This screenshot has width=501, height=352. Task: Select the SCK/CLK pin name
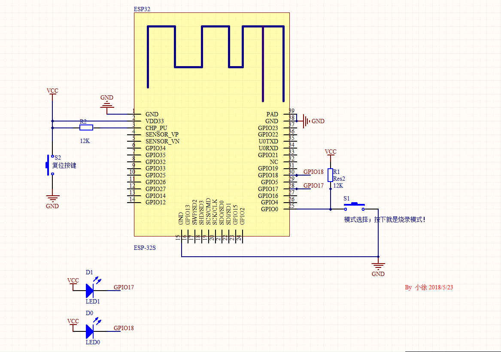pyautogui.click(x=215, y=212)
